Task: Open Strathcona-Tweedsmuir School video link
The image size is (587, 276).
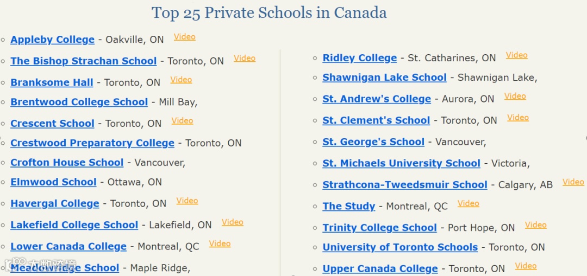Action: click(573, 182)
